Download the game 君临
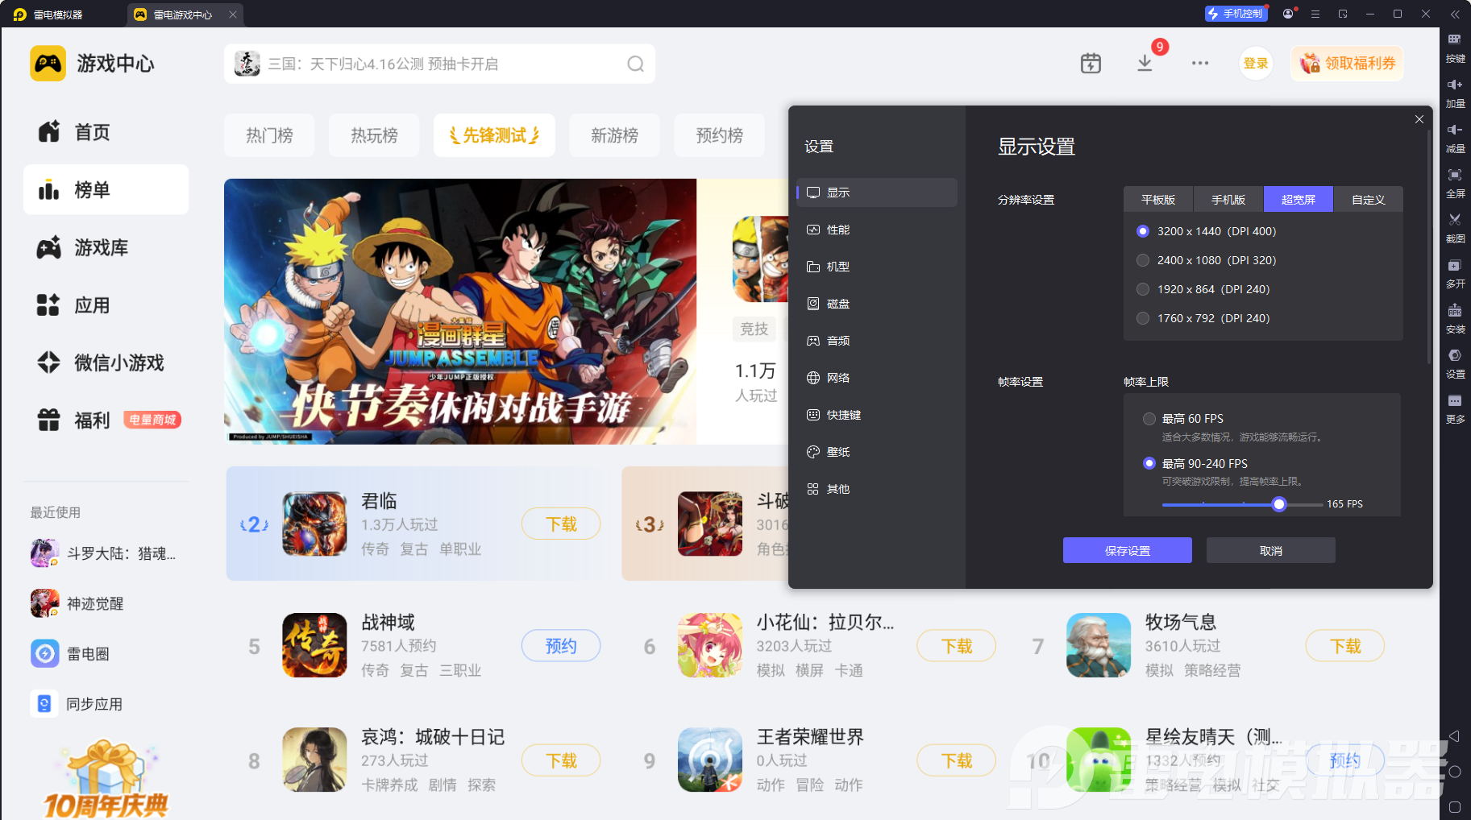 coord(561,524)
